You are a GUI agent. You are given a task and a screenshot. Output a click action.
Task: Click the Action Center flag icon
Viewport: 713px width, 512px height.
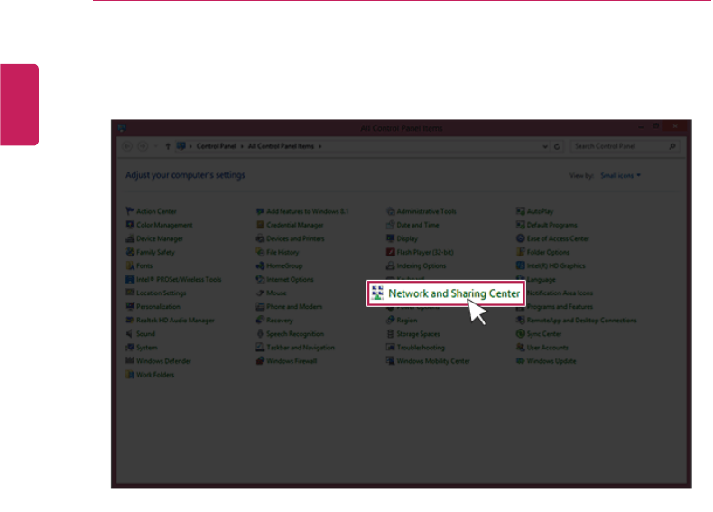pyautogui.click(x=130, y=211)
